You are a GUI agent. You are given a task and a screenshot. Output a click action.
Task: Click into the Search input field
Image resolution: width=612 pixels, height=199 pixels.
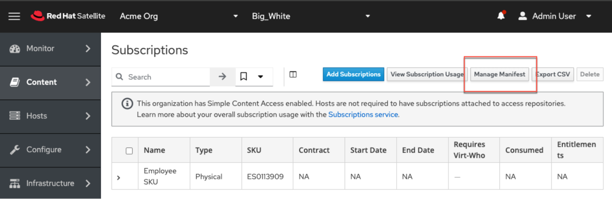point(167,77)
